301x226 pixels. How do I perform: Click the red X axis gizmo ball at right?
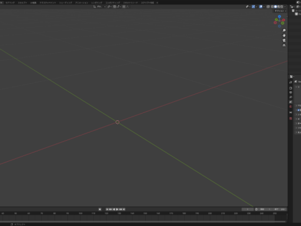pos(283,20)
